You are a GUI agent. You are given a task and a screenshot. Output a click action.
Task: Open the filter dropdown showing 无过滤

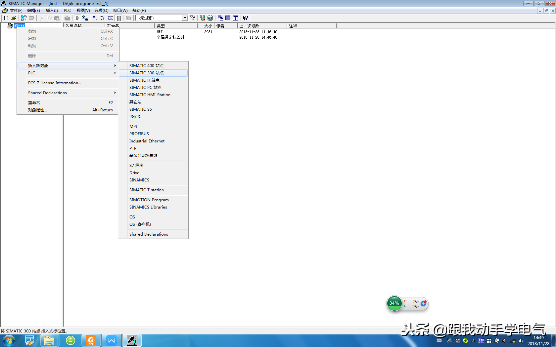coord(185,18)
